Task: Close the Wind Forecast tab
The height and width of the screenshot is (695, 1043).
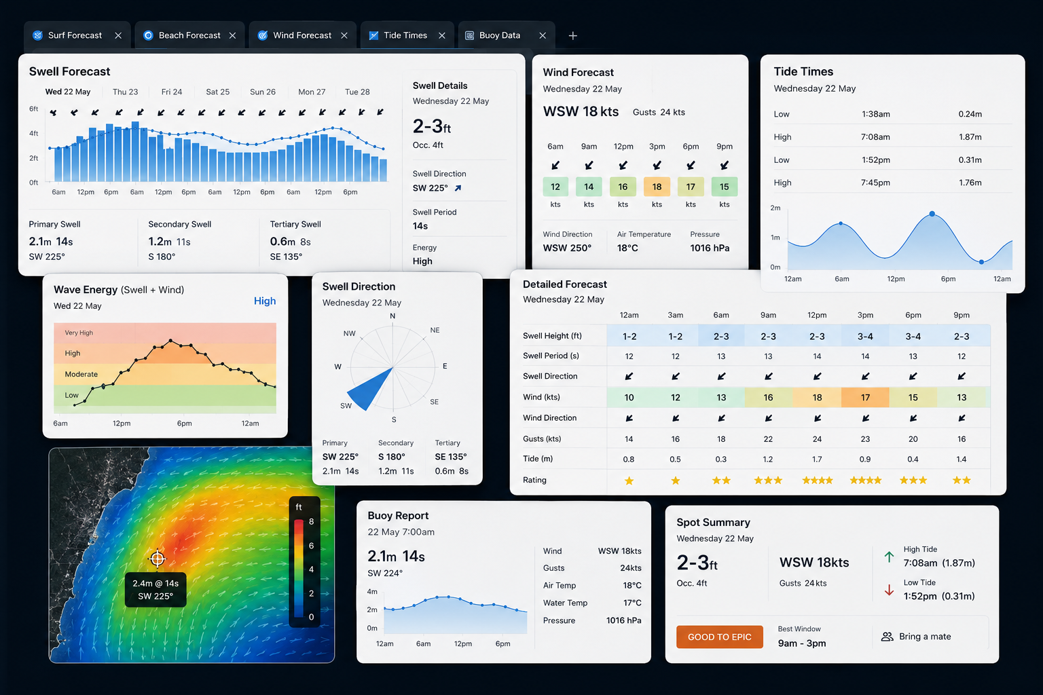Action: (344, 35)
